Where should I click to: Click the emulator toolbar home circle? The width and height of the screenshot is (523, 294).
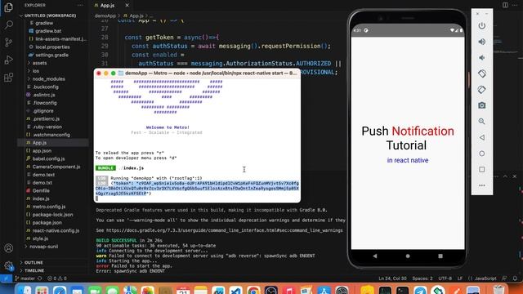(481, 154)
